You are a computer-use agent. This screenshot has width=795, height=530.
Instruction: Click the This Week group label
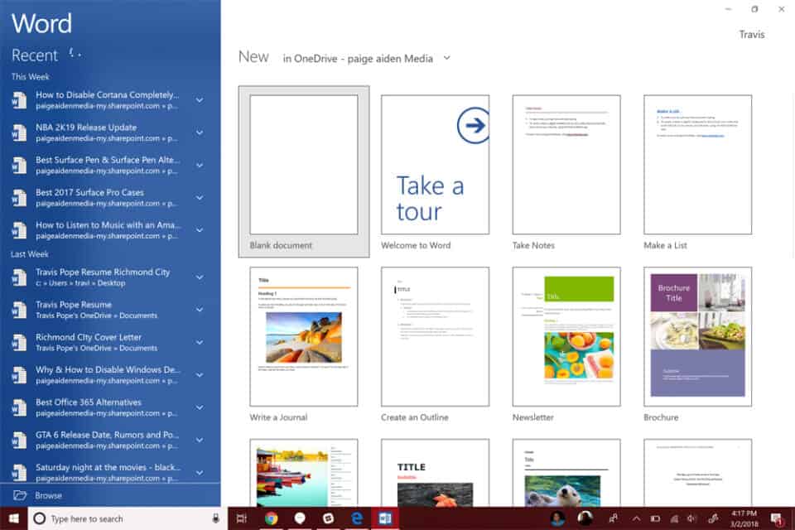[31, 76]
